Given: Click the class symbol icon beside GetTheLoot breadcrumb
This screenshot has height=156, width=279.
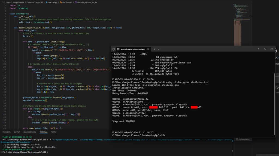Looking at the screenshot, I should [61, 2].
